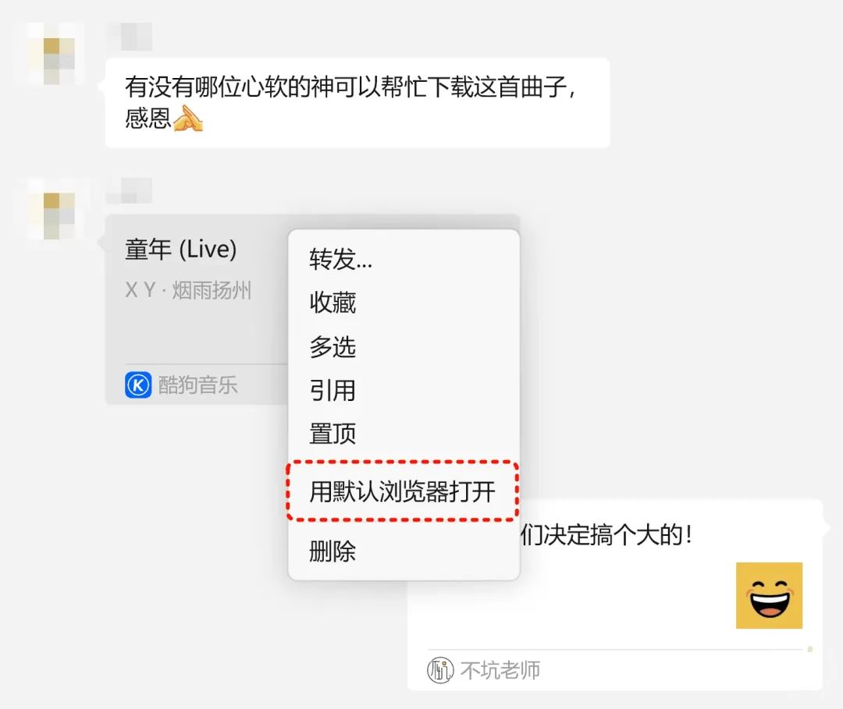
Task: Click the 酷狗音乐 source label
Action: coord(197,385)
